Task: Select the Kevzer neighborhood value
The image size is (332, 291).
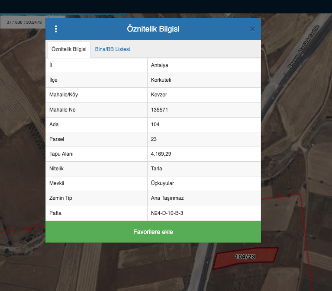Action: 159,95
